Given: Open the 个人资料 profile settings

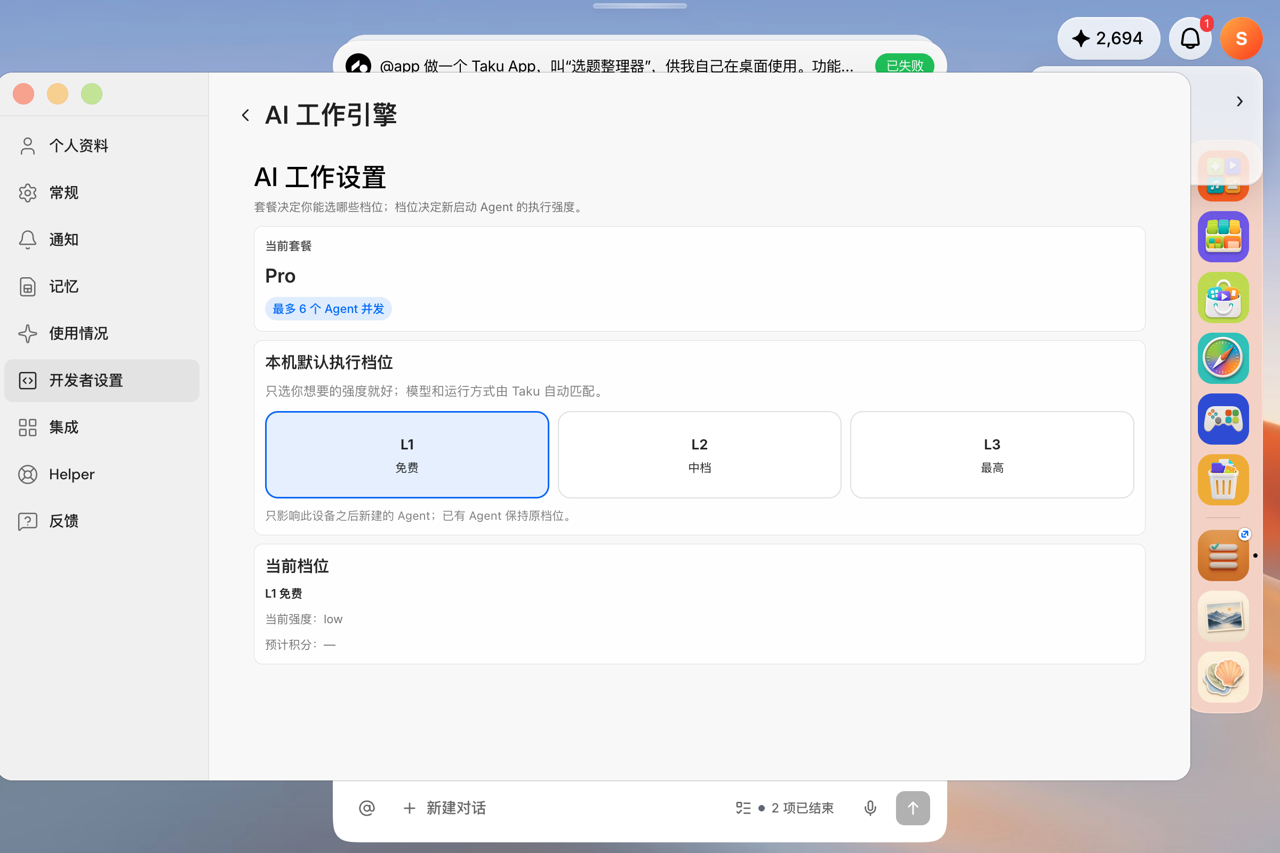Looking at the screenshot, I should 102,146.
